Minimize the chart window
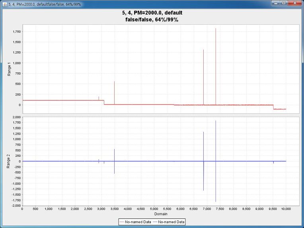 tap(276, 3)
